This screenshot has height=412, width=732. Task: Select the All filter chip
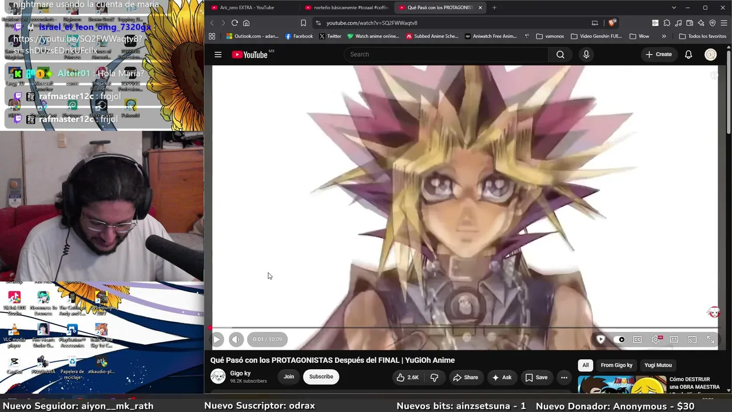[585, 365]
